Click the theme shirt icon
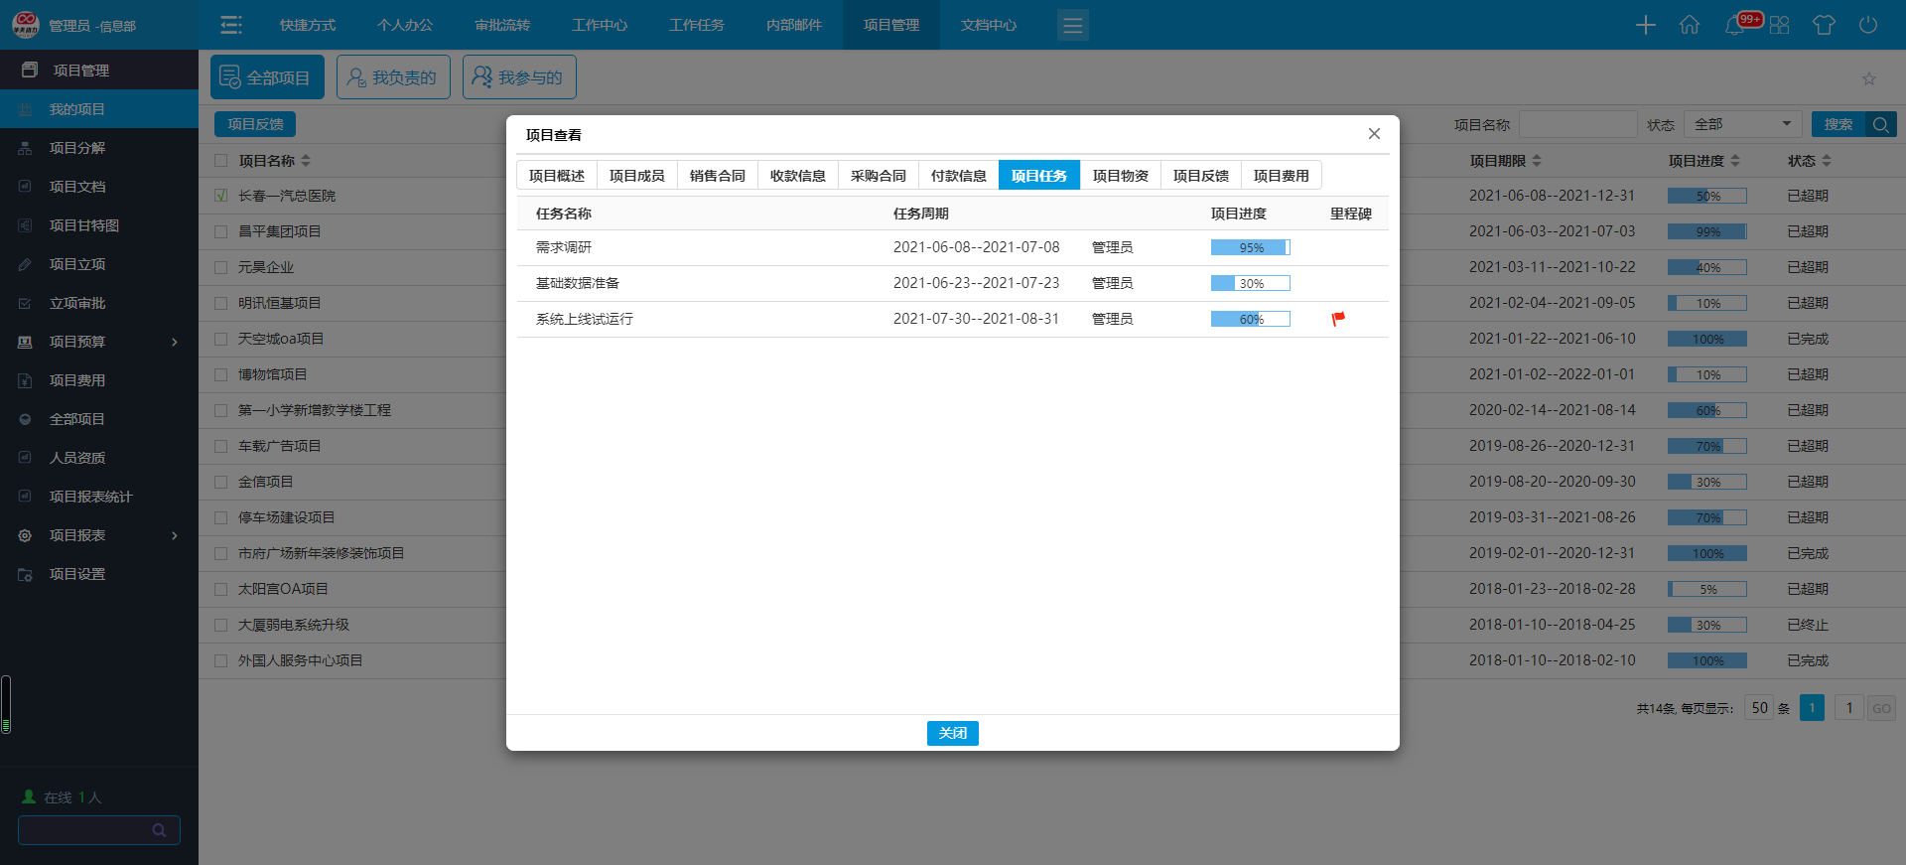 tap(1824, 25)
